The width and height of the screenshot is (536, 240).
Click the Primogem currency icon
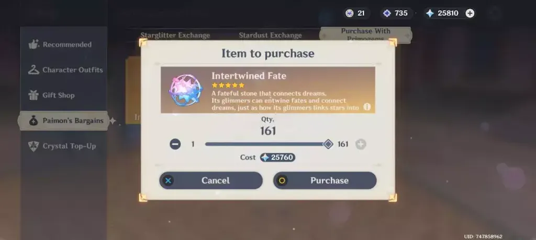coord(430,13)
